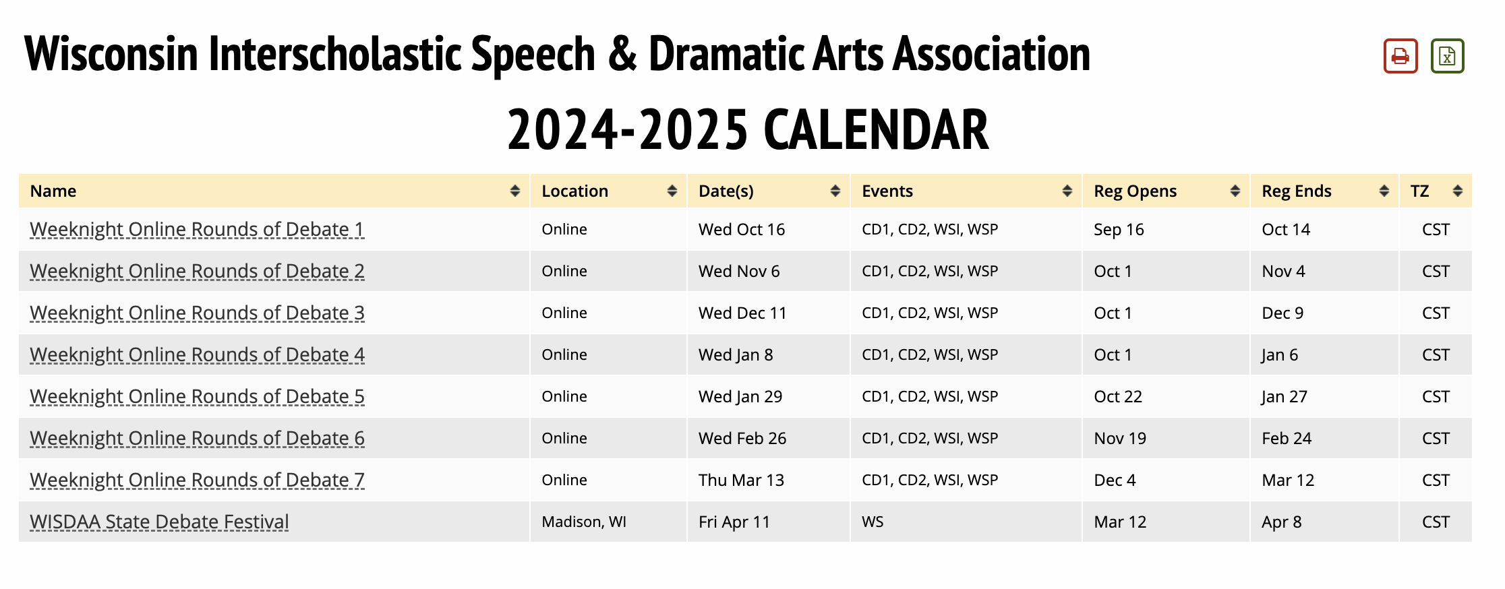Sort table by Location column arrows
The width and height of the screenshot is (1505, 589).
(672, 191)
